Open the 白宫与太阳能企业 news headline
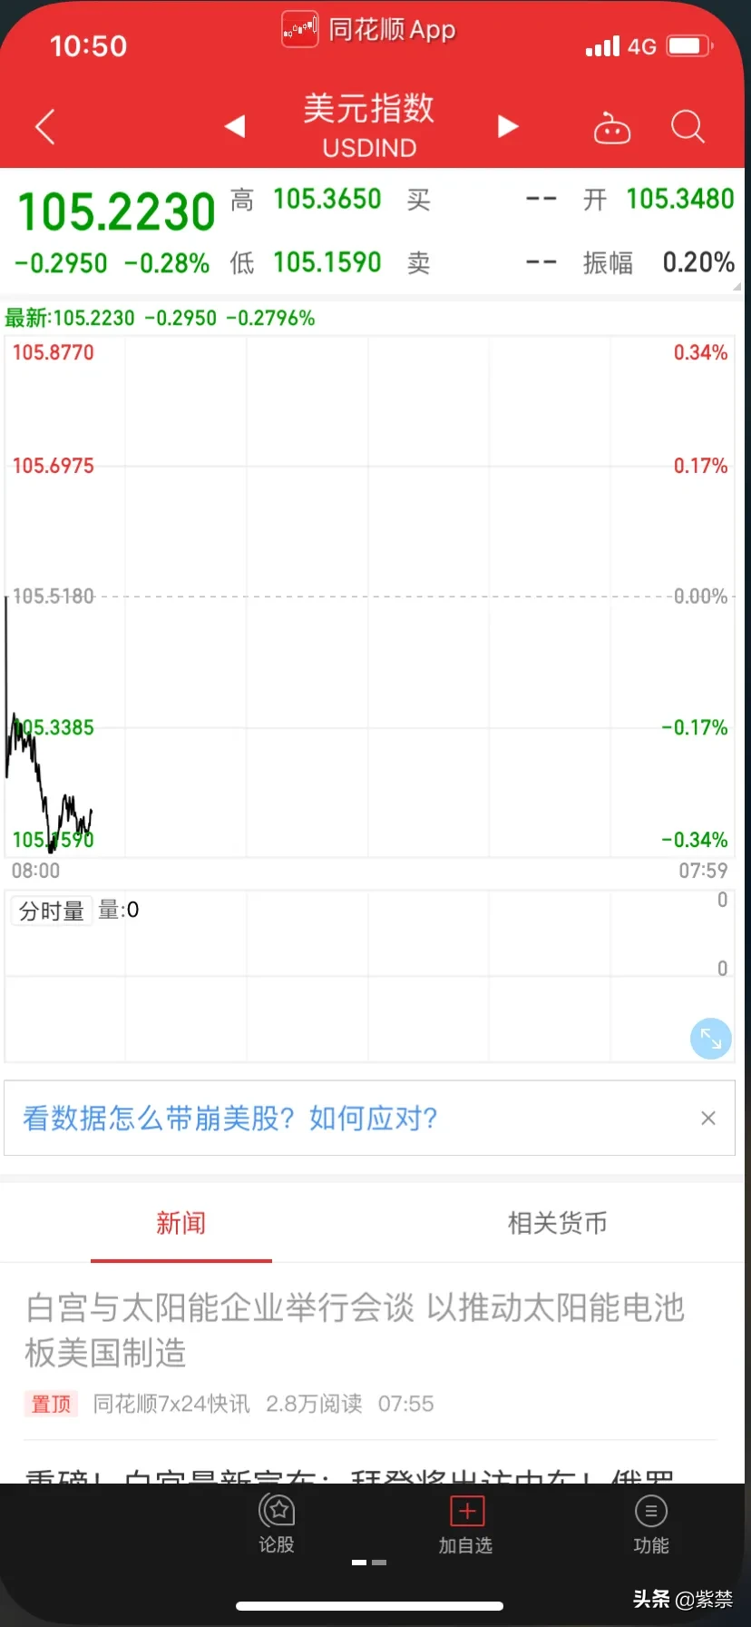The height and width of the screenshot is (1627, 751). tap(354, 1329)
